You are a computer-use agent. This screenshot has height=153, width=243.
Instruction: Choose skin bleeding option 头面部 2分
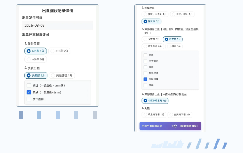(x=36, y=75)
